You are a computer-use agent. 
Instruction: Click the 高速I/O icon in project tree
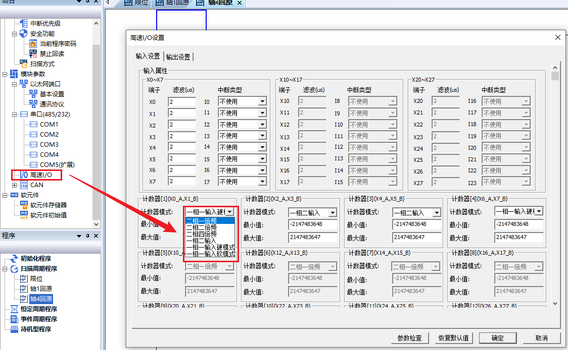pos(23,175)
